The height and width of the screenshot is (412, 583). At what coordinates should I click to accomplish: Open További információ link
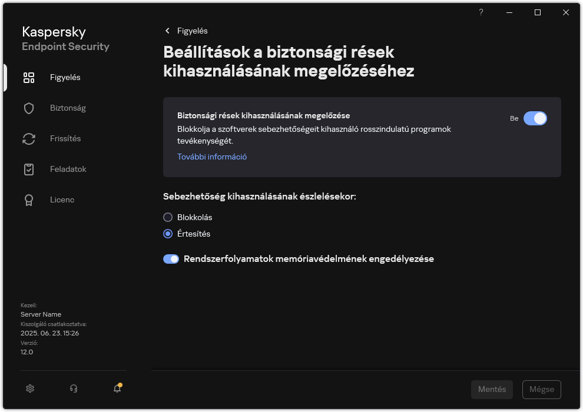pos(211,157)
